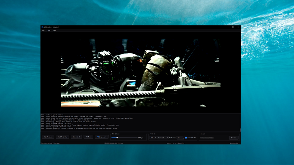Click the Loop Audio speaker icon
This screenshot has height=165, width=294.
coord(98,137)
